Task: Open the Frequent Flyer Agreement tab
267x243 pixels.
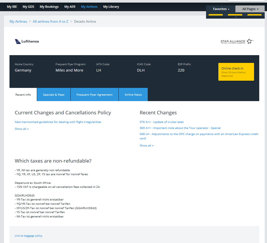Action: [x=94, y=95]
